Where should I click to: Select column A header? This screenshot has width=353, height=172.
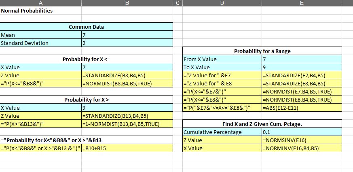click(40, 3)
